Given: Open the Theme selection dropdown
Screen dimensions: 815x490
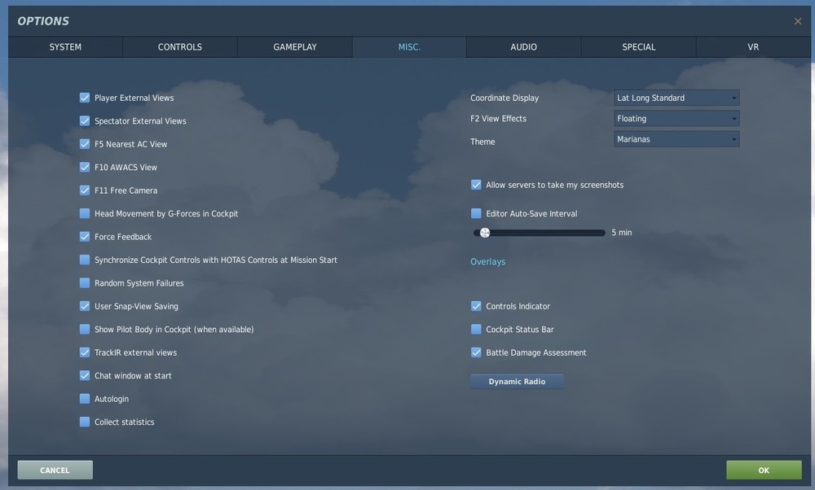Looking at the screenshot, I should (676, 138).
